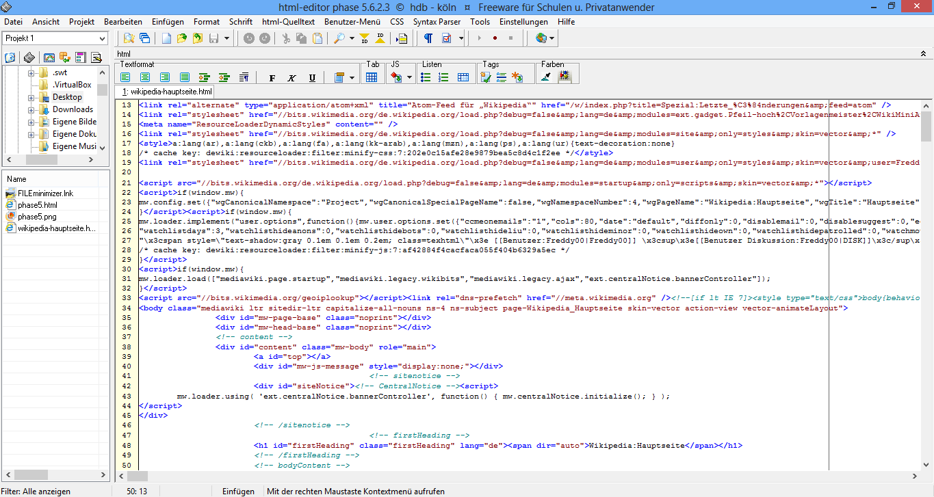This screenshot has height=497, width=934.
Task: Collapse the html toolbar panel with double chevron
Action: (923, 53)
